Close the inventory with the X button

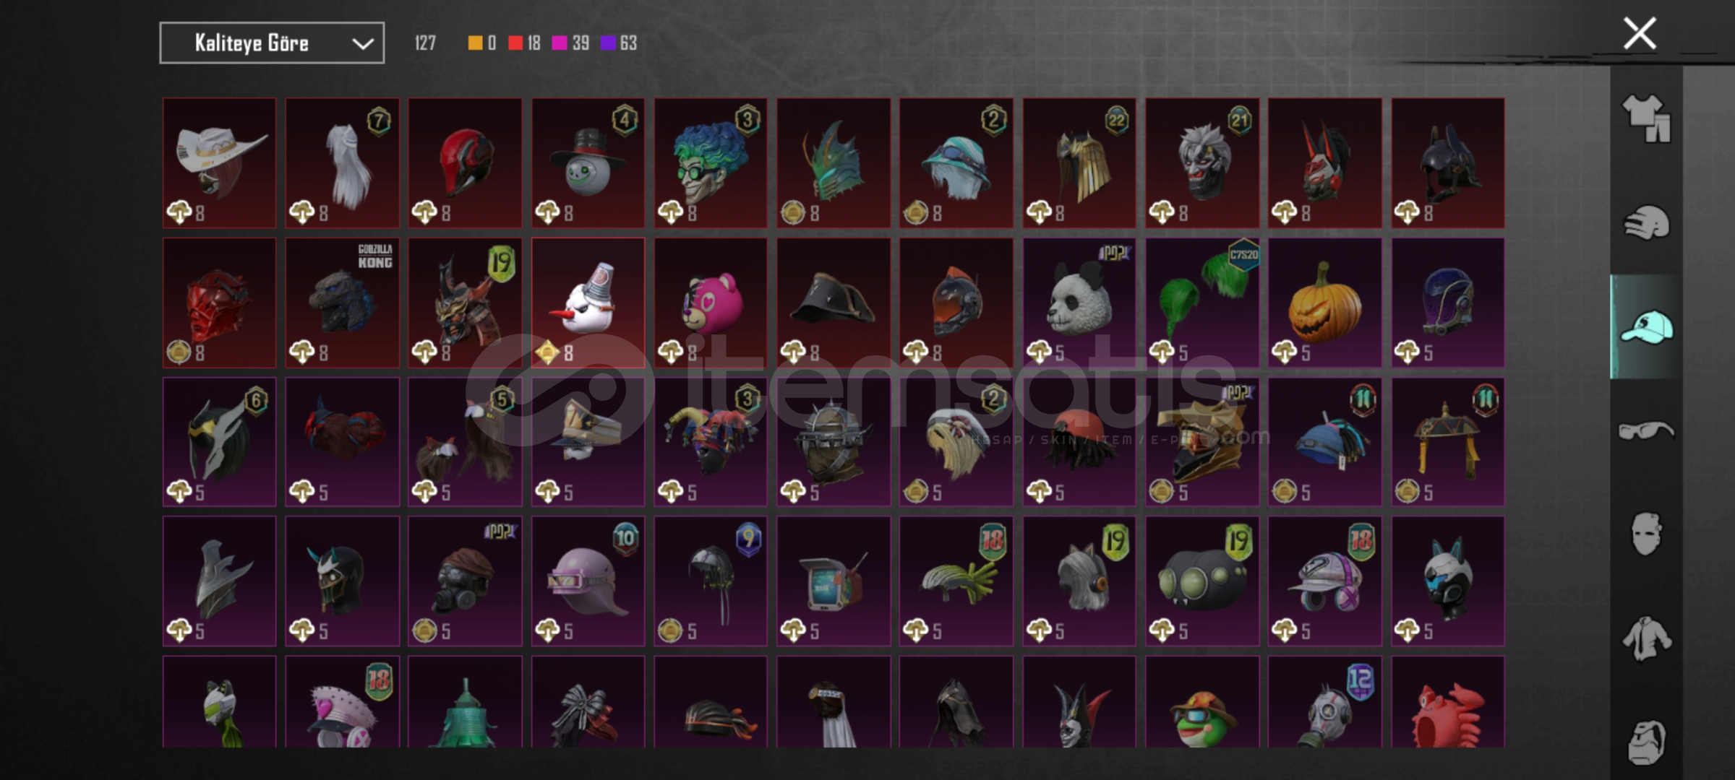point(1640,33)
